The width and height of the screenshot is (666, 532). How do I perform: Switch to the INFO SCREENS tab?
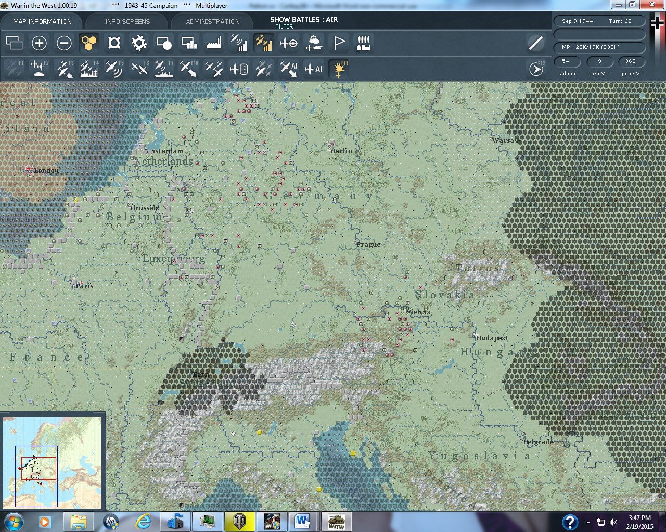pyautogui.click(x=127, y=21)
